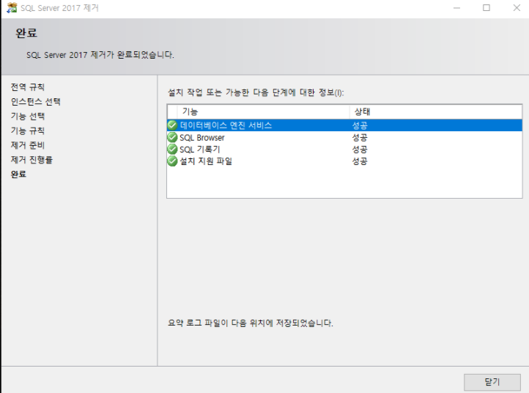The height and width of the screenshot is (393, 529).
Task: Click the 기능 column header
Action: (263, 111)
